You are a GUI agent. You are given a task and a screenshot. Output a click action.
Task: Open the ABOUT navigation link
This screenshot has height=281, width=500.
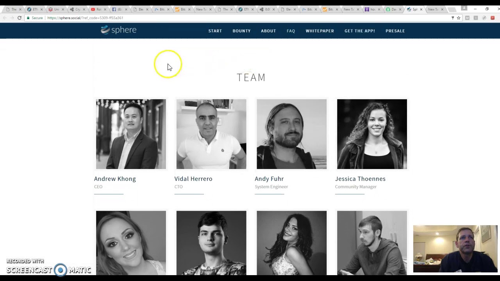tap(268, 31)
